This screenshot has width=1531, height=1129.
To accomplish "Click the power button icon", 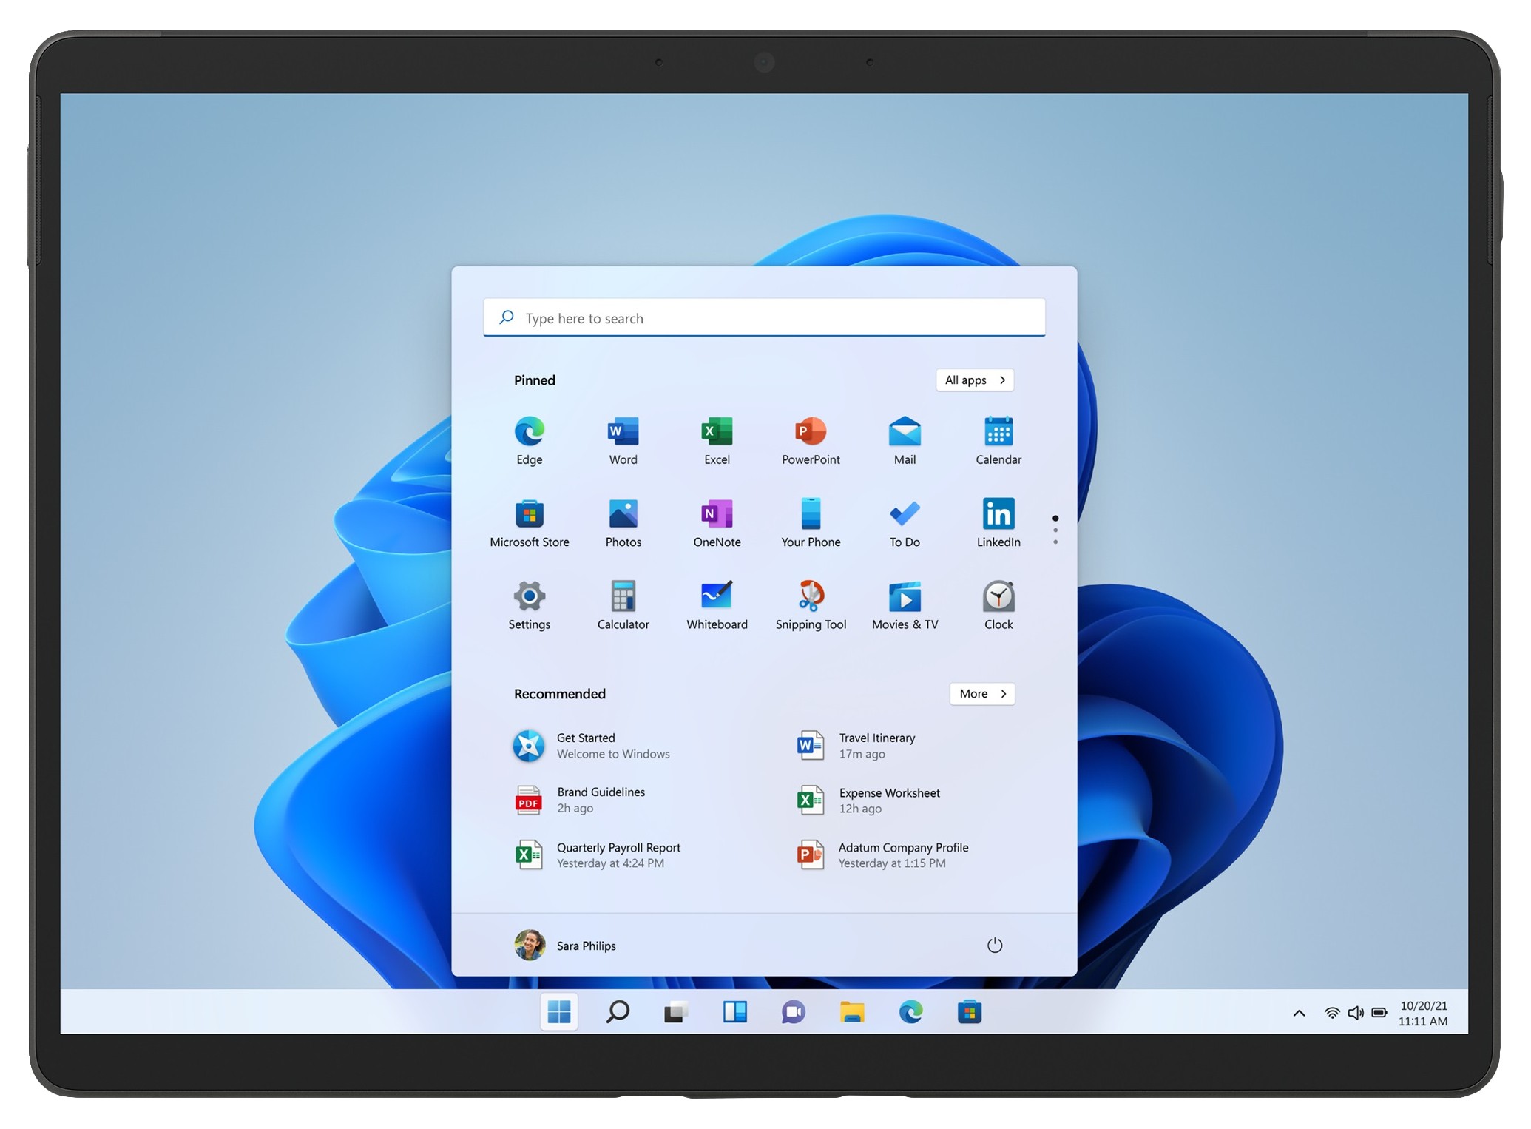I will click(x=994, y=946).
